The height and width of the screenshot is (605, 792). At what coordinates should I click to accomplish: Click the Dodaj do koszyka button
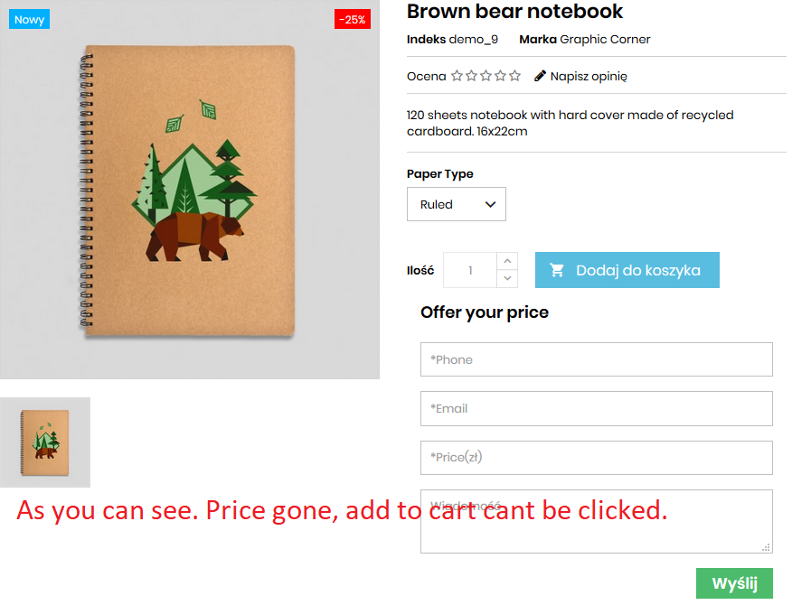pyautogui.click(x=627, y=270)
